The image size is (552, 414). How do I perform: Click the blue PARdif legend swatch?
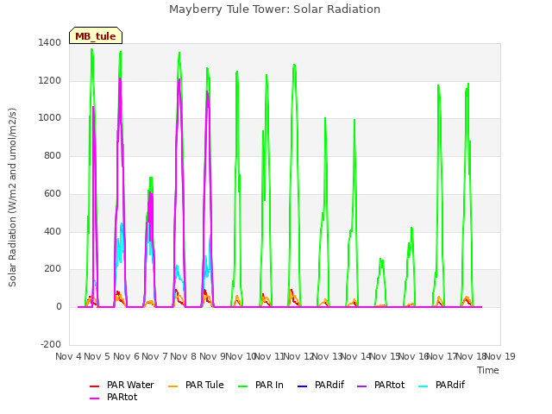303,386
